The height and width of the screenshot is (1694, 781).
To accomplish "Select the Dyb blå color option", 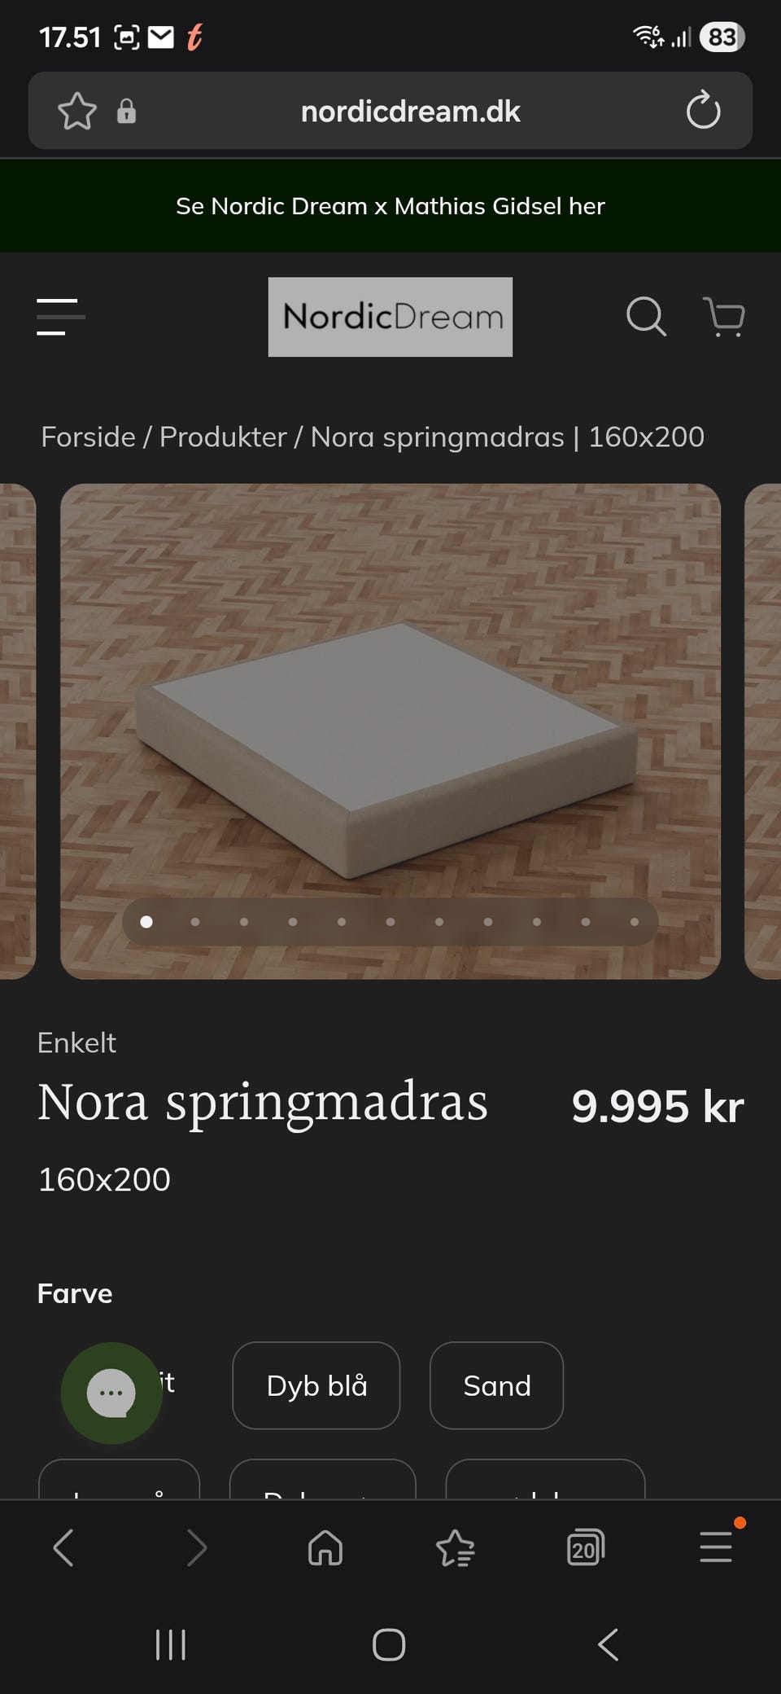I will pyautogui.click(x=316, y=1385).
